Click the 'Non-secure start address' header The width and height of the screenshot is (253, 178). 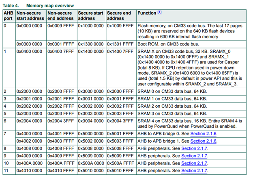pyautogui.click(x=30, y=16)
